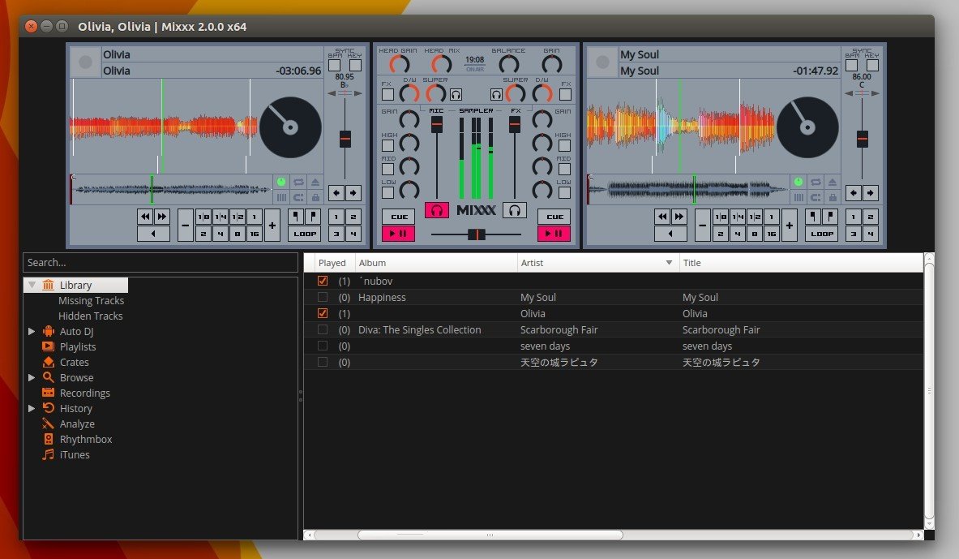
Task: Toggle repeat on the My Soul deck
Action: click(x=816, y=182)
